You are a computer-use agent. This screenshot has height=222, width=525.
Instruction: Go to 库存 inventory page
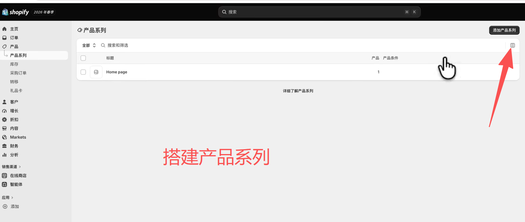14,64
